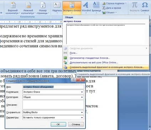This screenshot has height=130, width=151.
Task: Open the Нижний колонтитул footer menu
Action: [x=28, y=8]
